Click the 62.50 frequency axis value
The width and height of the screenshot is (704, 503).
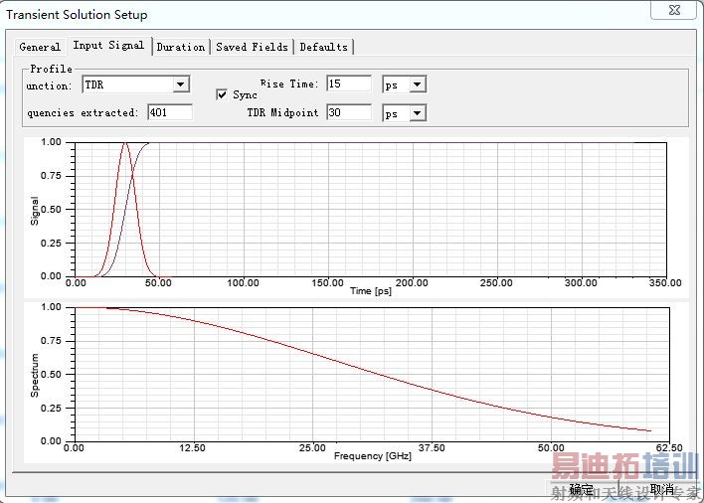point(669,447)
